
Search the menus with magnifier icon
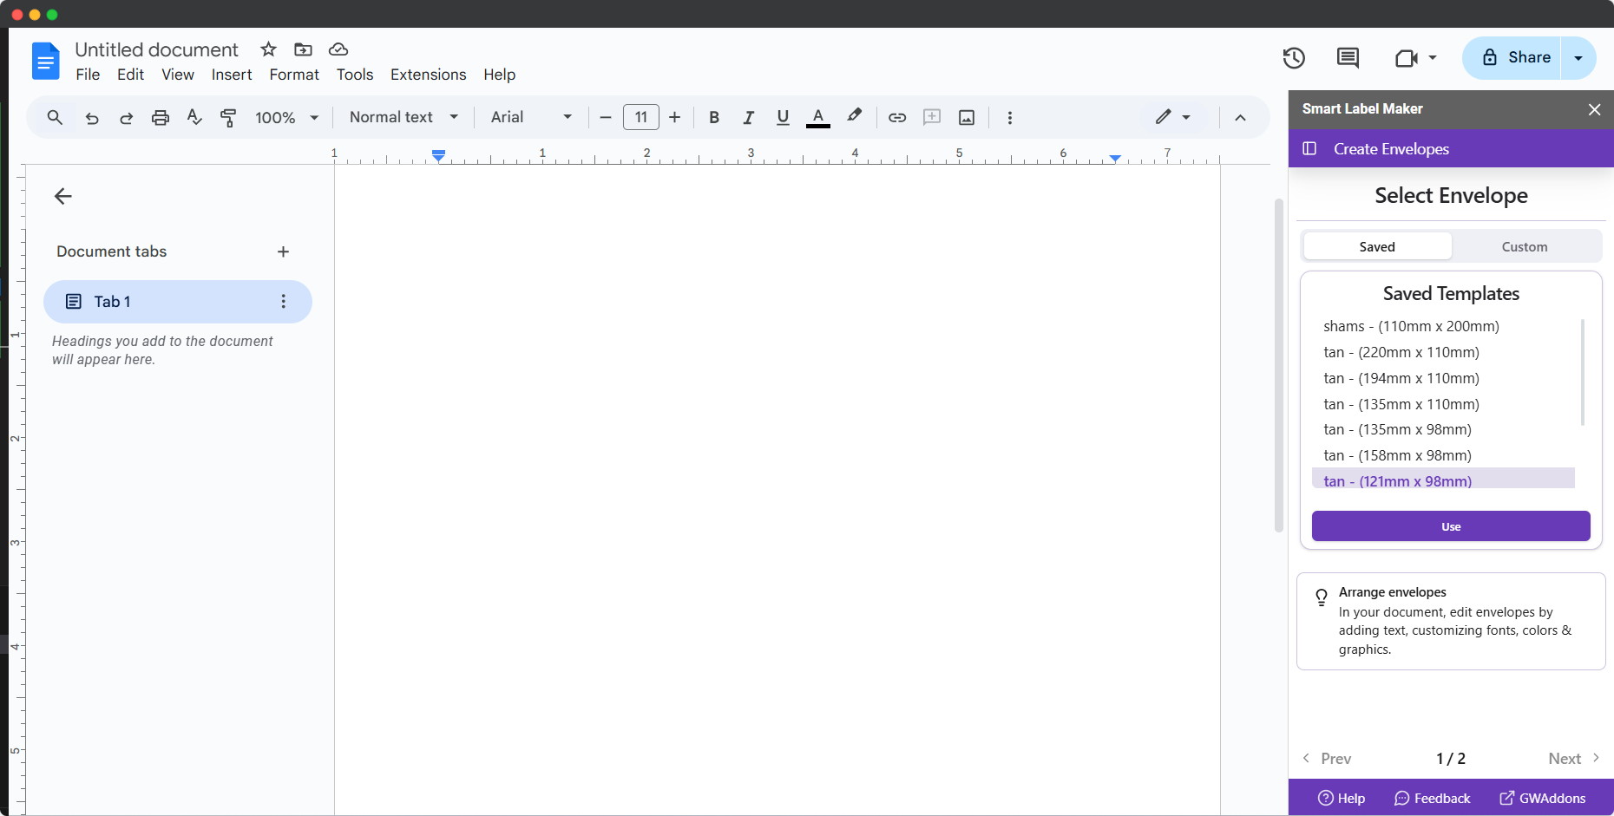pyautogui.click(x=55, y=117)
